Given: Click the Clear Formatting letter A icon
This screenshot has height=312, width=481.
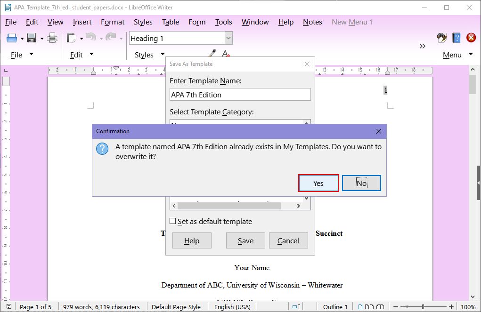Looking at the screenshot, I should pyautogui.click(x=226, y=53).
